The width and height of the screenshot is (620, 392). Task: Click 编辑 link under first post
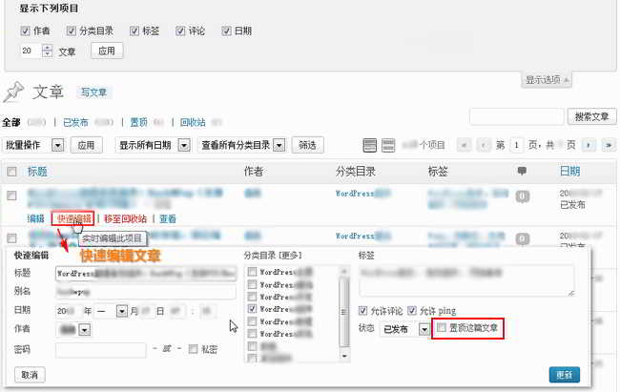tap(35, 218)
